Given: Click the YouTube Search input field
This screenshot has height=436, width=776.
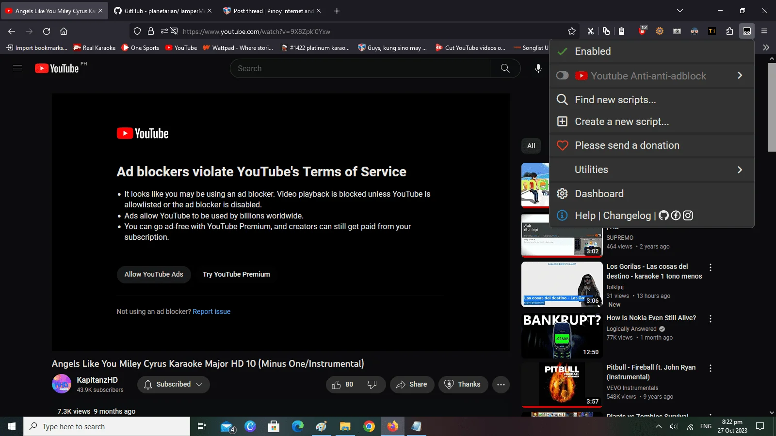Looking at the screenshot, I should point(360,68).
